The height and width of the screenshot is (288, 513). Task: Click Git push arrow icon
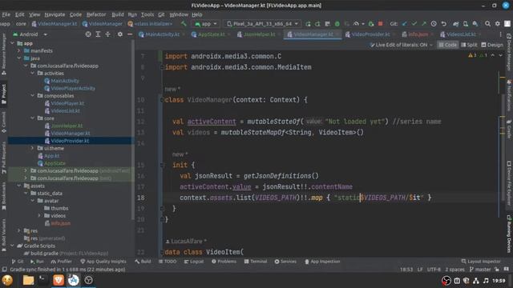[x=424, y=24]
